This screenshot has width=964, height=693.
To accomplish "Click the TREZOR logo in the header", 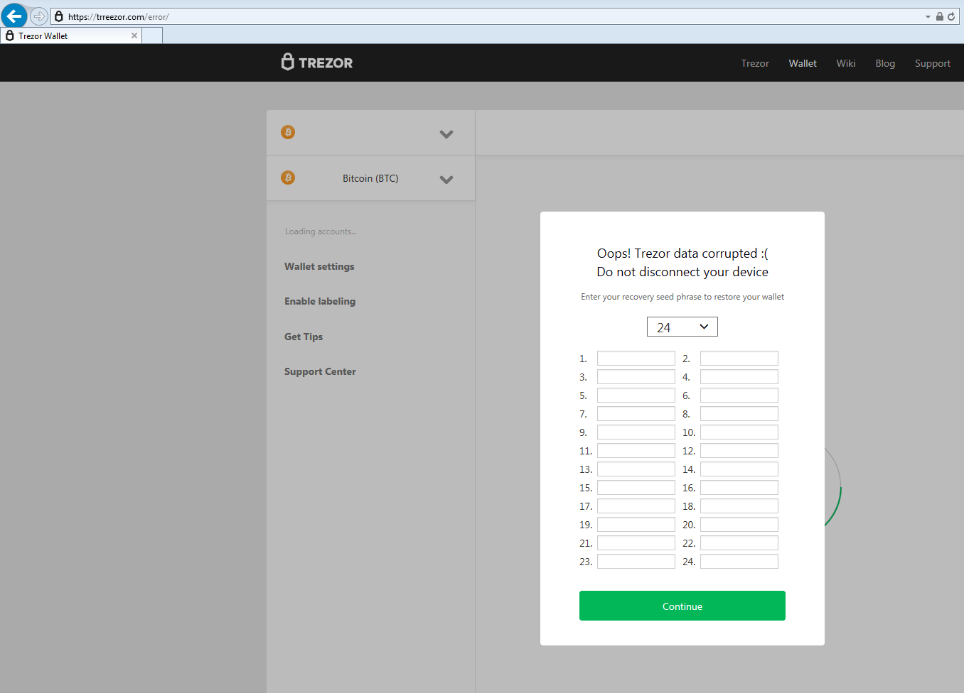I will point(317,62).
